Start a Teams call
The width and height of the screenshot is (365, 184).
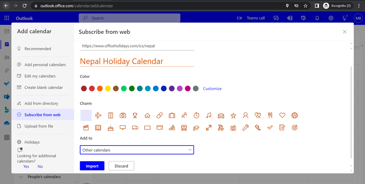click(x=251, y=18)
